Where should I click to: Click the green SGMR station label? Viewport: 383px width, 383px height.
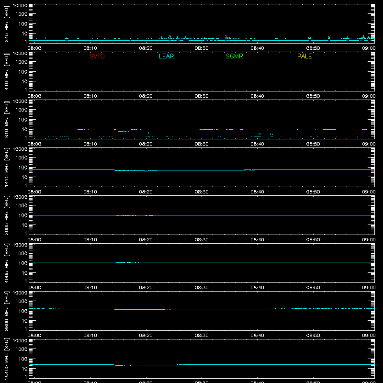(234, 56)
